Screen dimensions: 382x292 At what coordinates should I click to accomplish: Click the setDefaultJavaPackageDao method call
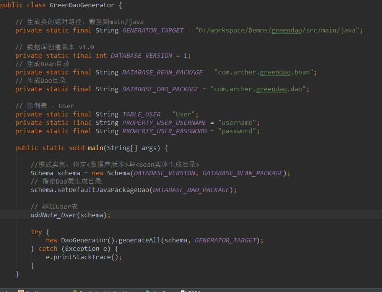pyautogui.click(x=103, y=190)
